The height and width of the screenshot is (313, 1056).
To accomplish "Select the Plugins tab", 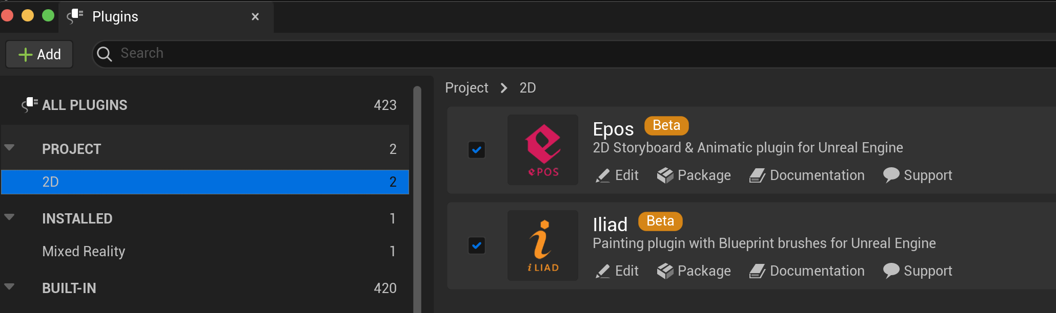I will tap(166, 17).
